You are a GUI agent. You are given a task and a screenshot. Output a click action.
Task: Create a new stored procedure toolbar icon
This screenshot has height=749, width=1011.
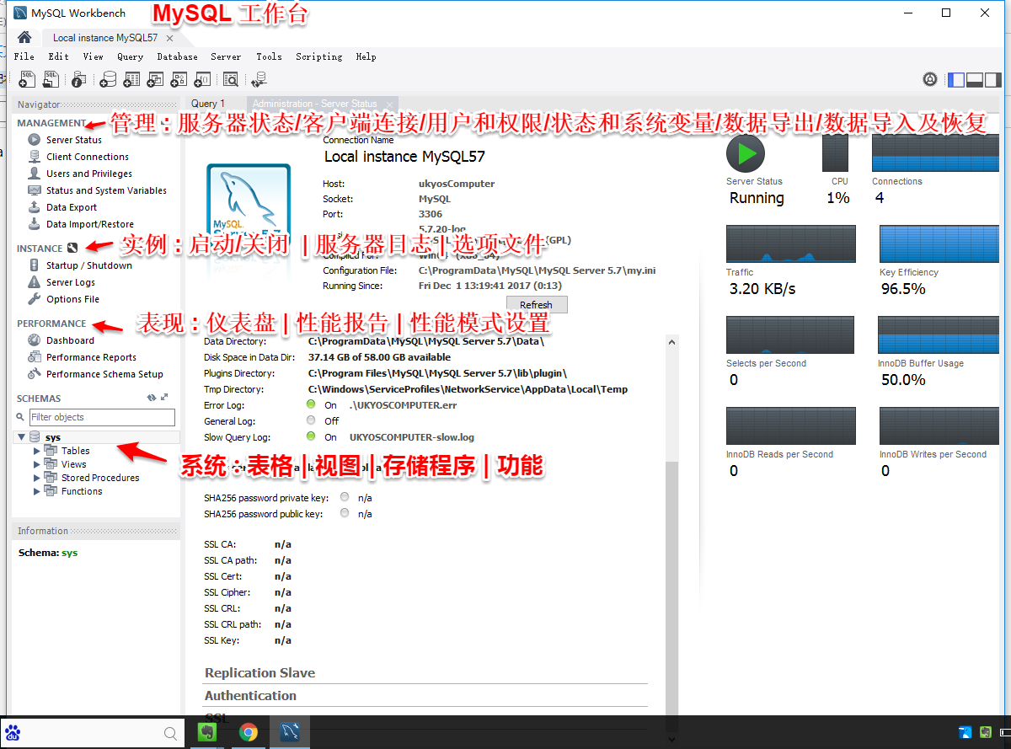pyautogui.click(x=179, y=79)
